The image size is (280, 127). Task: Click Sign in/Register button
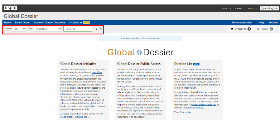click(x=269, y=8)
